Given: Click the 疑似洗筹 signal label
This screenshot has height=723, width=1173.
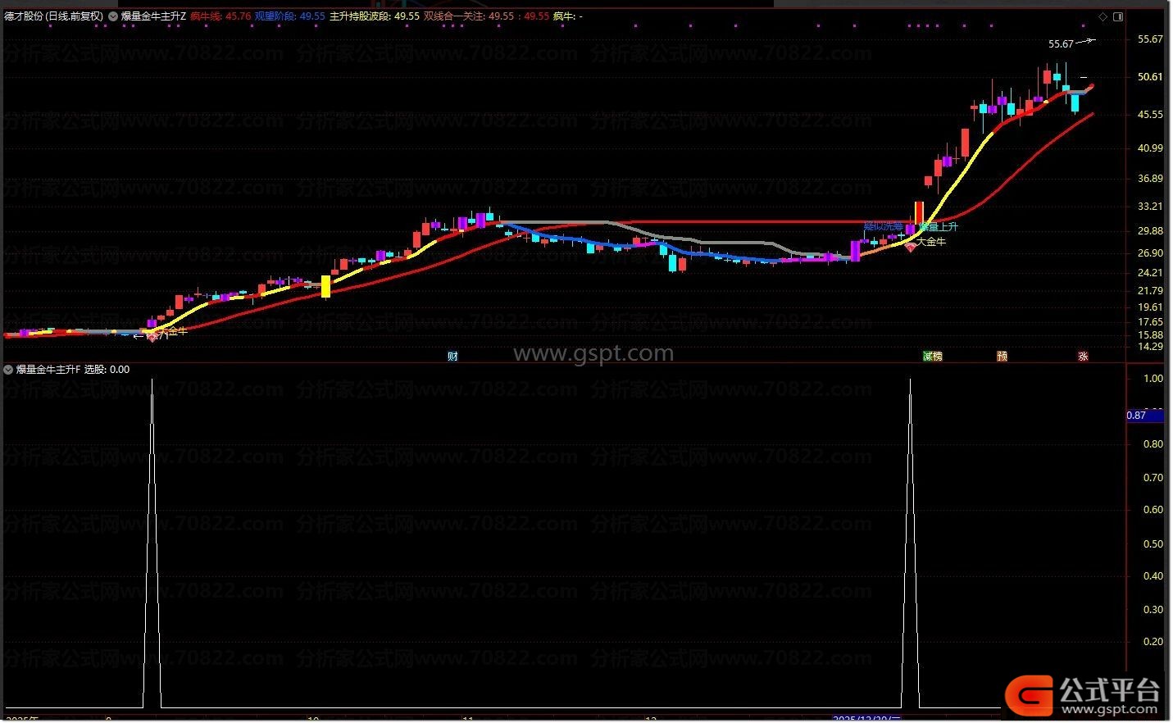Looking at the screenshot, I should [883, 226].
